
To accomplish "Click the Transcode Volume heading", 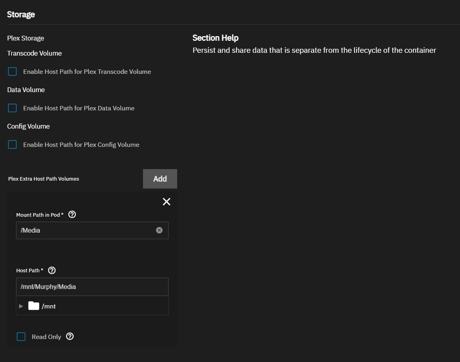I will (x=34, y=53).
